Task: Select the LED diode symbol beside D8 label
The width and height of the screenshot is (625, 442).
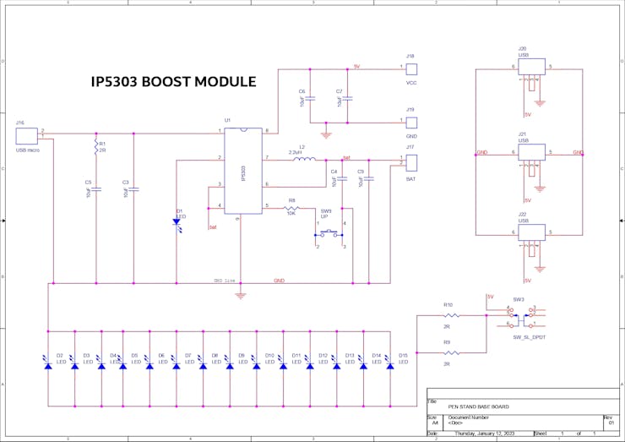Action: (203, 363)
